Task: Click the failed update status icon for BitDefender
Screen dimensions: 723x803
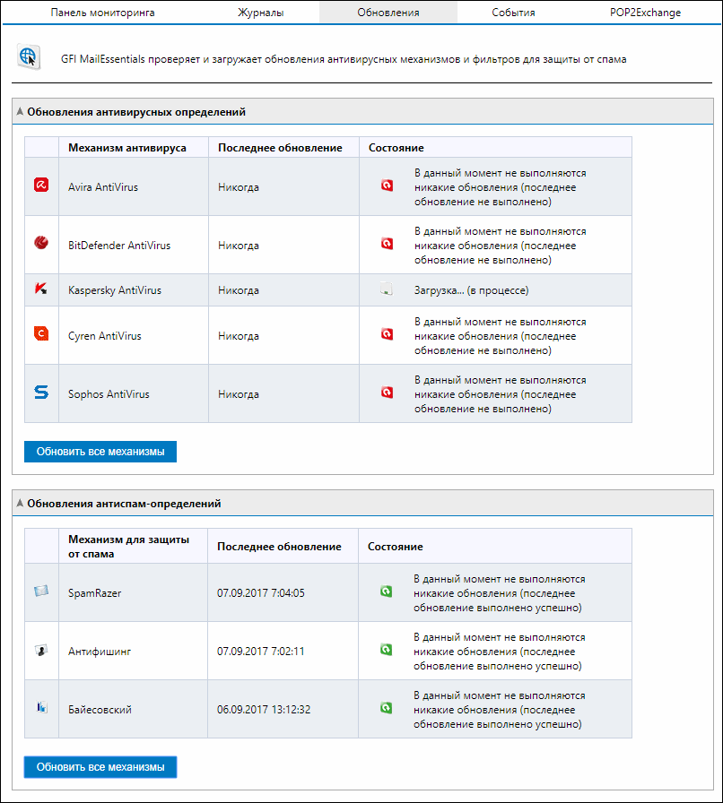Action: [388, 243]
